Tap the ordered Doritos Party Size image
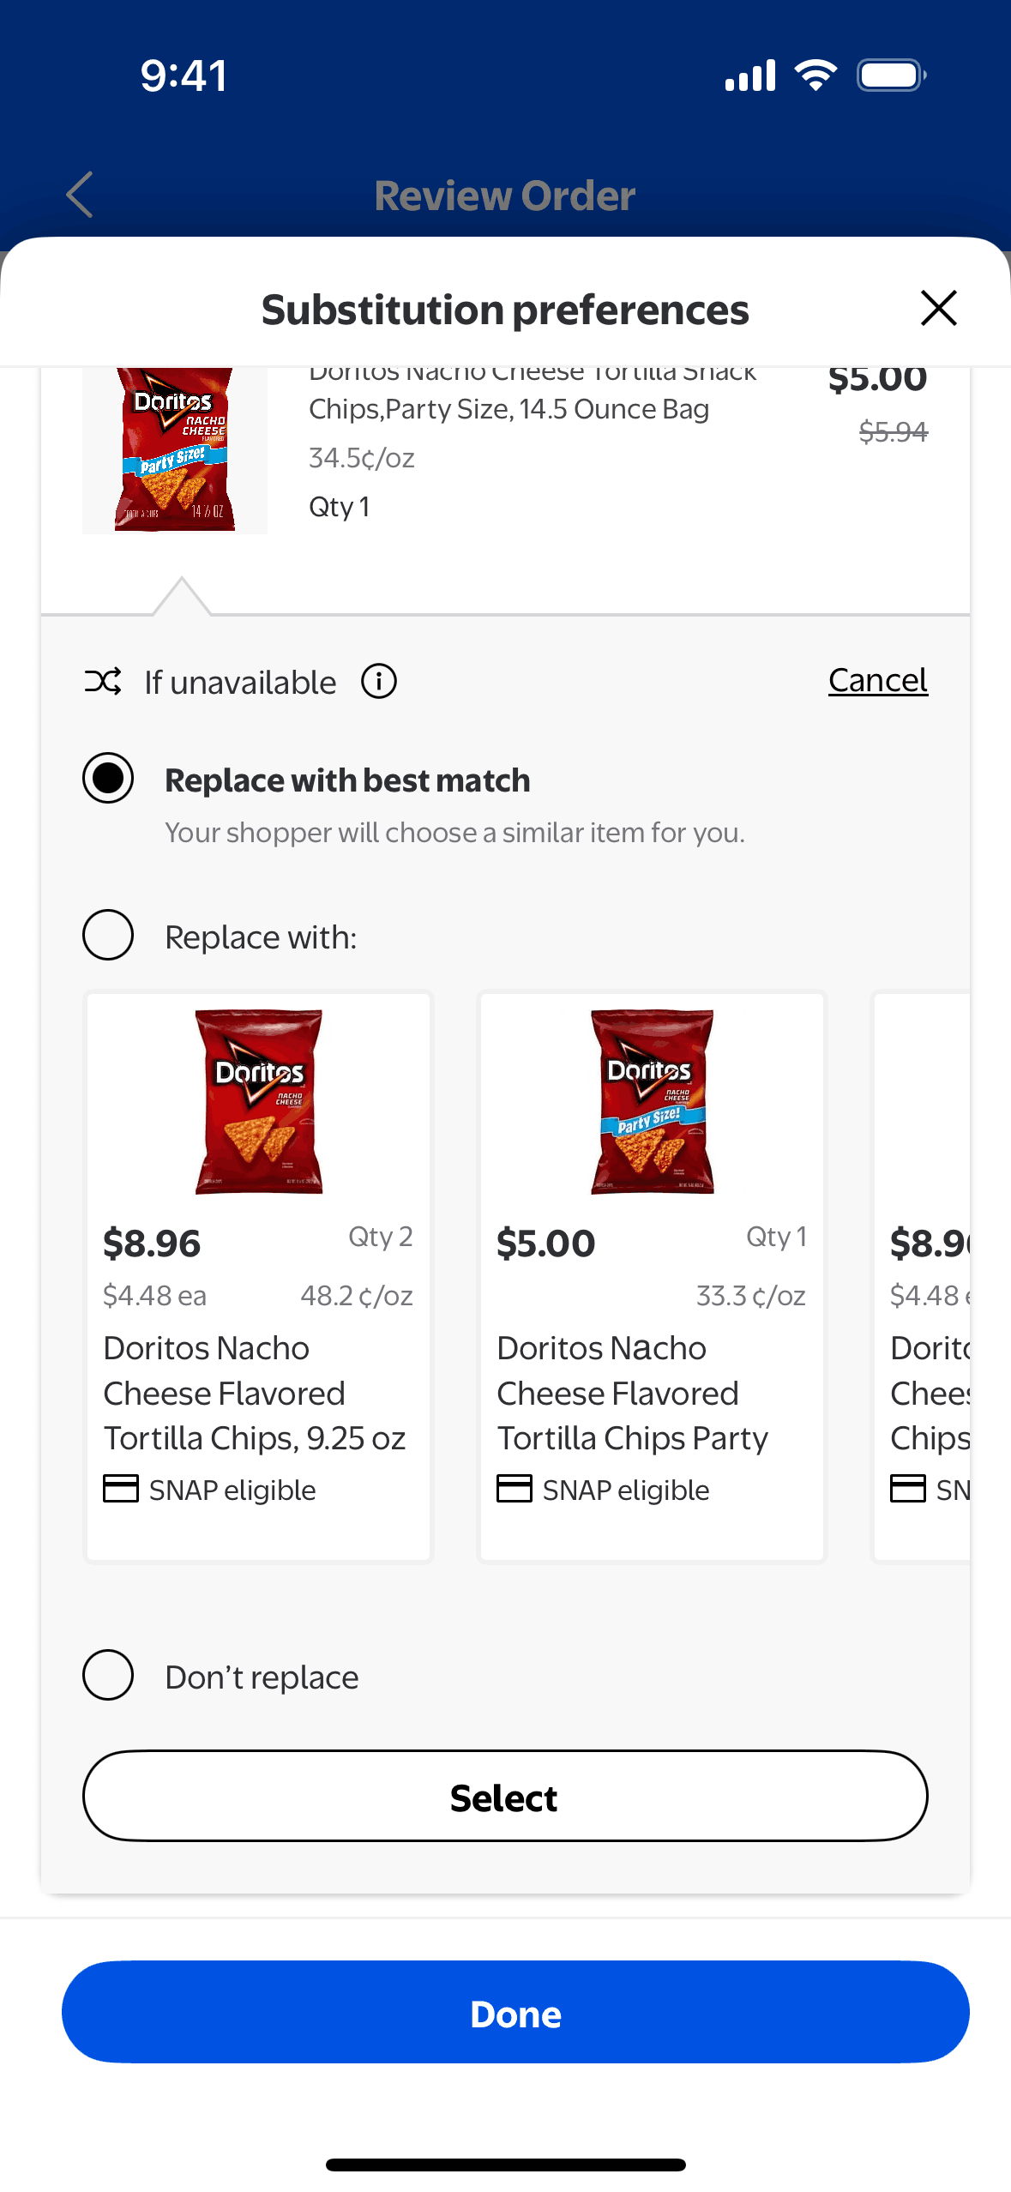This screenshot has height=2192, width=1011. click(175, 449)
